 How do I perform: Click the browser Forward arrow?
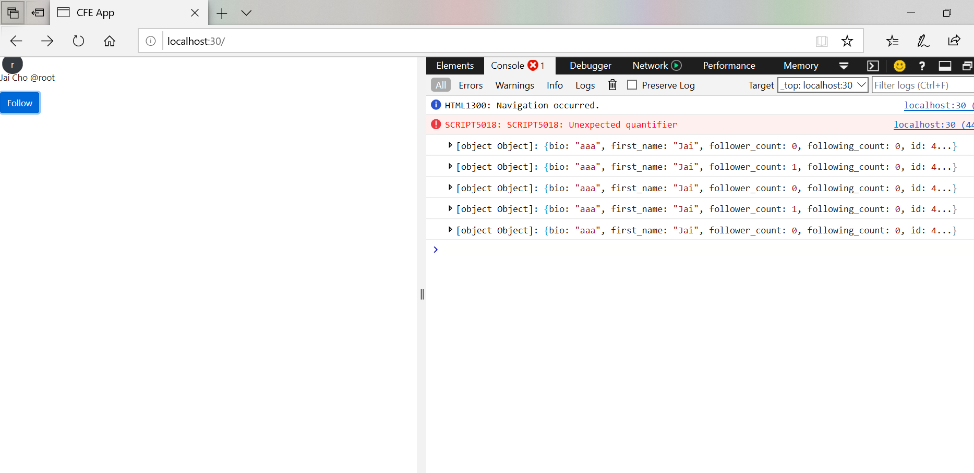(x=47, y=41)
